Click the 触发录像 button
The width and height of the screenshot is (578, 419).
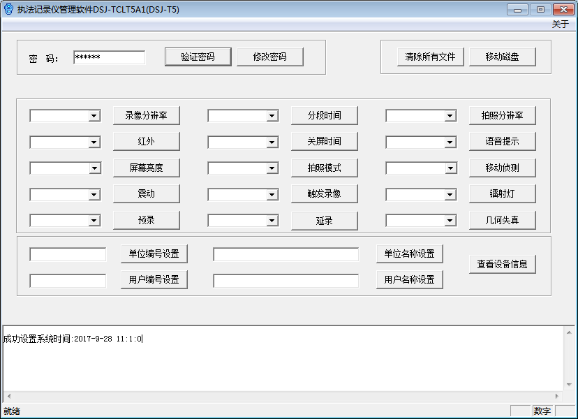[324, 193]
